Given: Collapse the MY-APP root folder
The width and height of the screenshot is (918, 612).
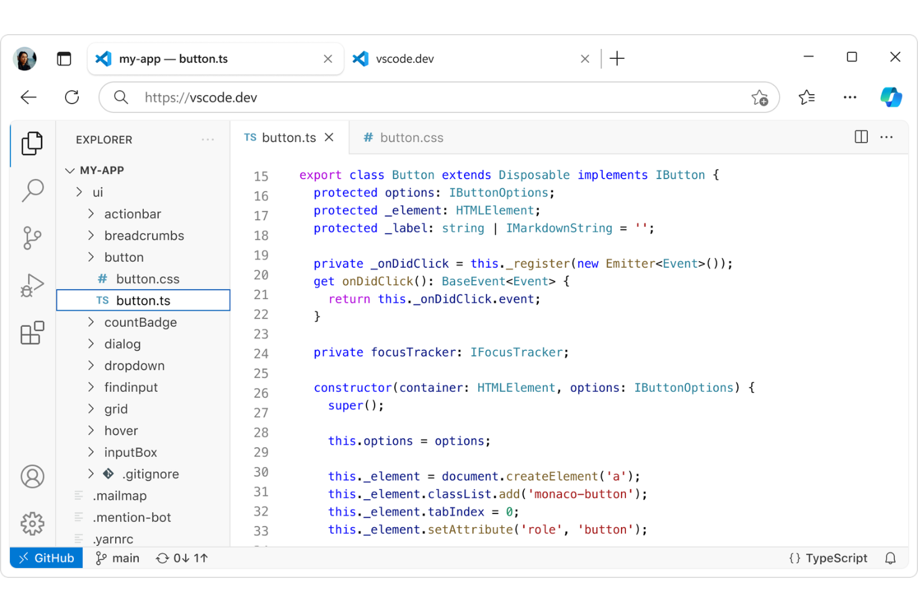Looking at the screenshot, I should point(70,171).
